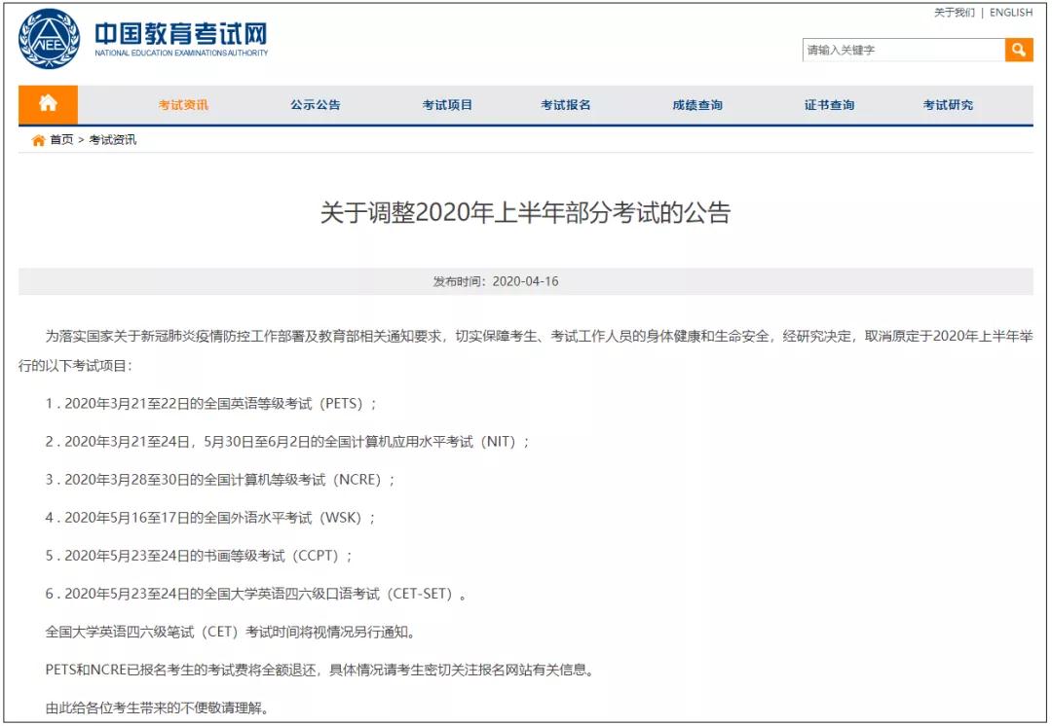1052x726 pixels.
Task: Open the 关于我们 link
Action: pyautogui.click(x=954, y=13)
